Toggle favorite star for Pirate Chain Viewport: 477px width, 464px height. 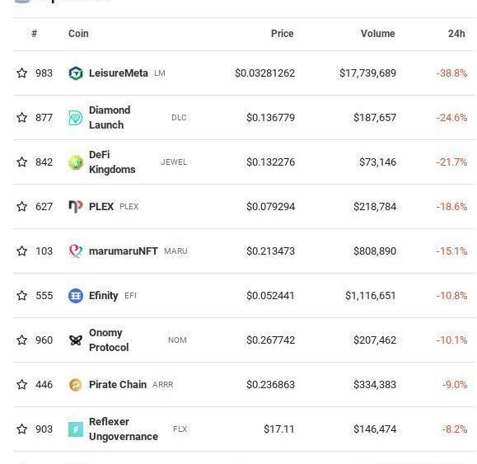22,384
